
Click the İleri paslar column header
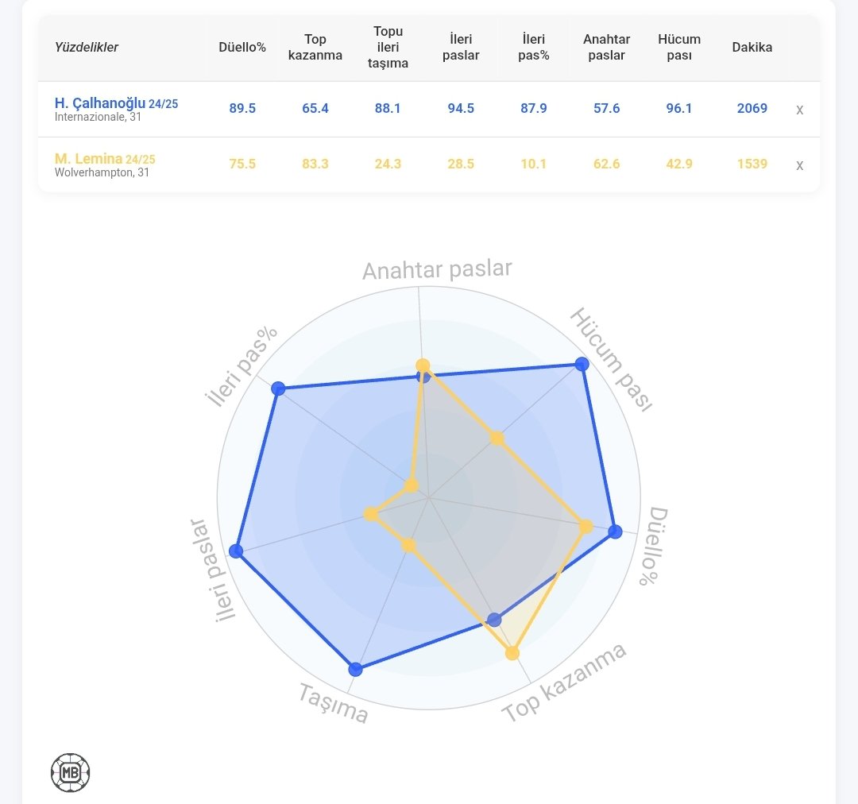pos(461,47)
